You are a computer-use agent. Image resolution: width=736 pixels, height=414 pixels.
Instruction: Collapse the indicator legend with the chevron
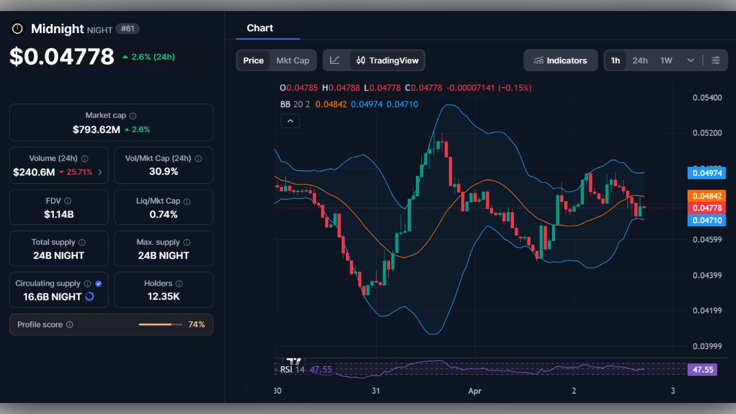pos(290,121)
